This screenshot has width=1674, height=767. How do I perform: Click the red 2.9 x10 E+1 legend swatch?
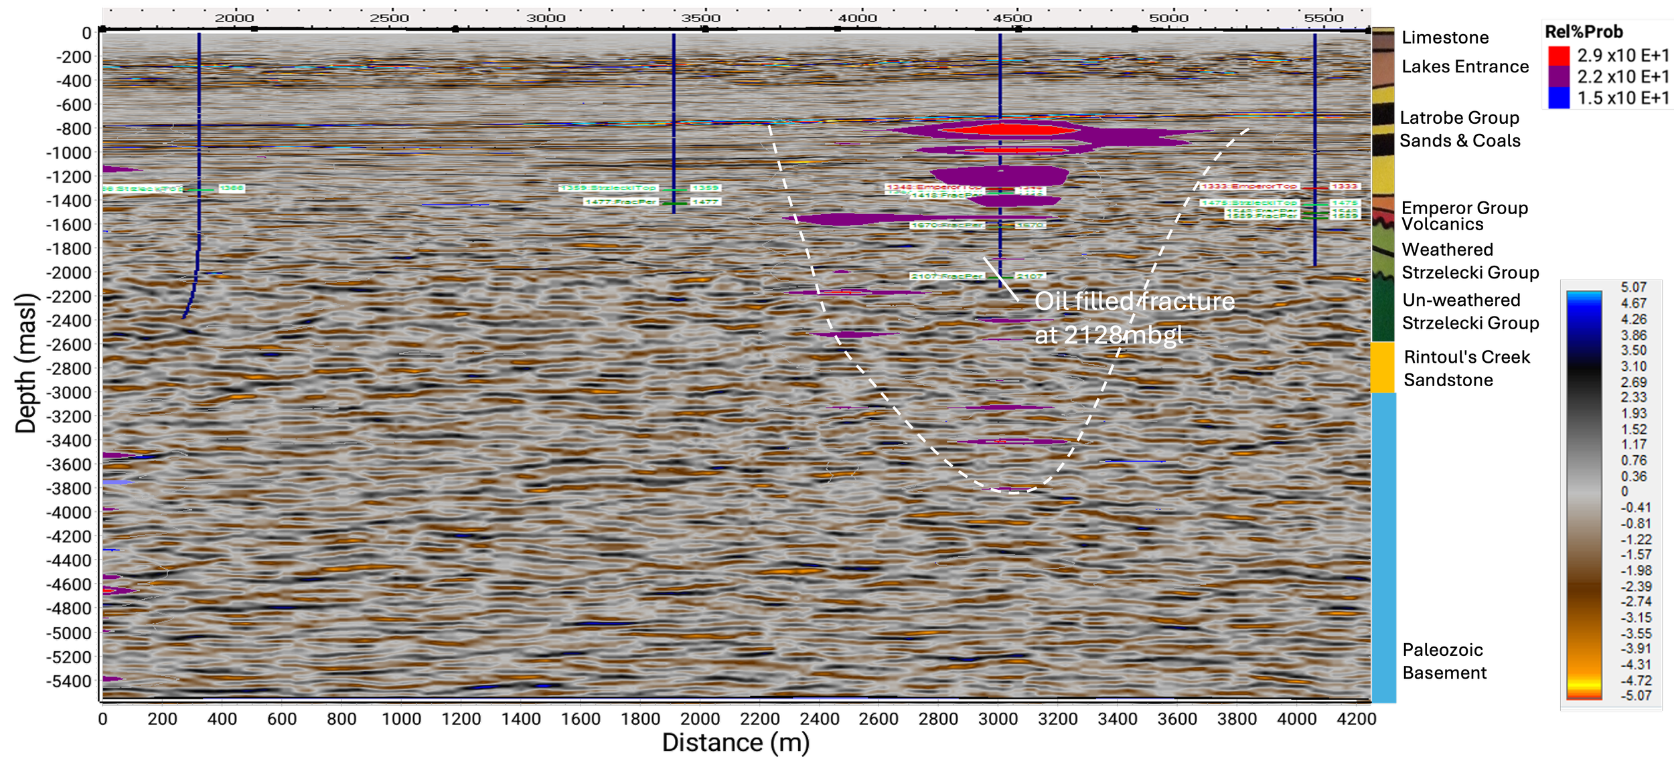[x=1558, y=56]
